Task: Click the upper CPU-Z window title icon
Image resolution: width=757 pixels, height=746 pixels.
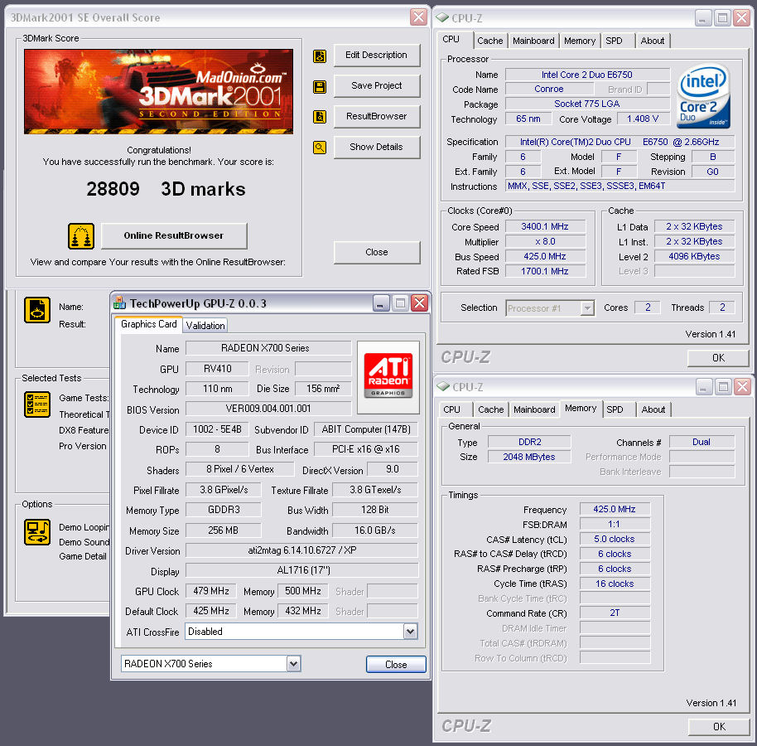Action: 442,18
